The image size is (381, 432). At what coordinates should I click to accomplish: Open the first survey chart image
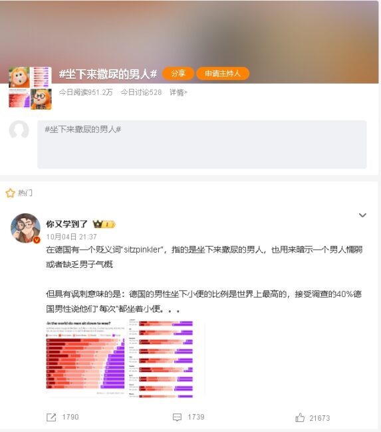(86, 358)
